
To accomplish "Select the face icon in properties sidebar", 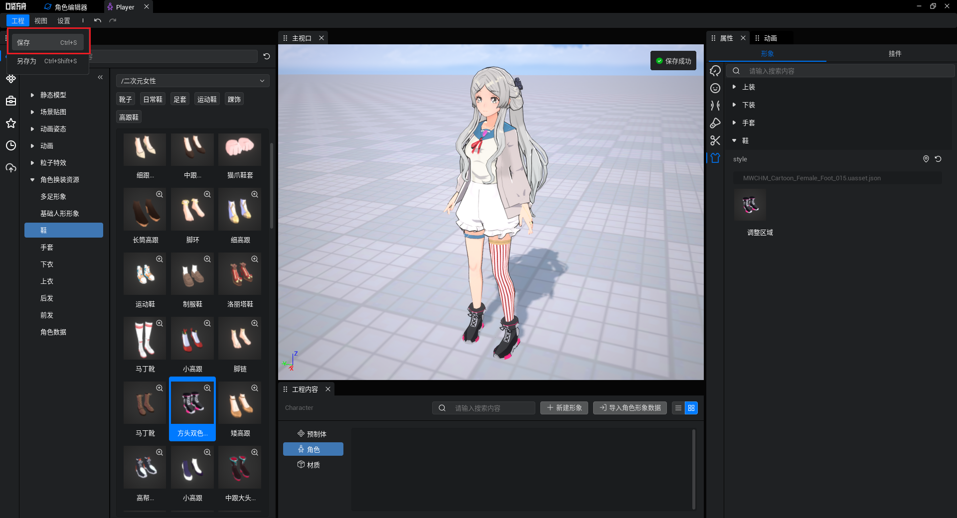I will pos(715,88).
